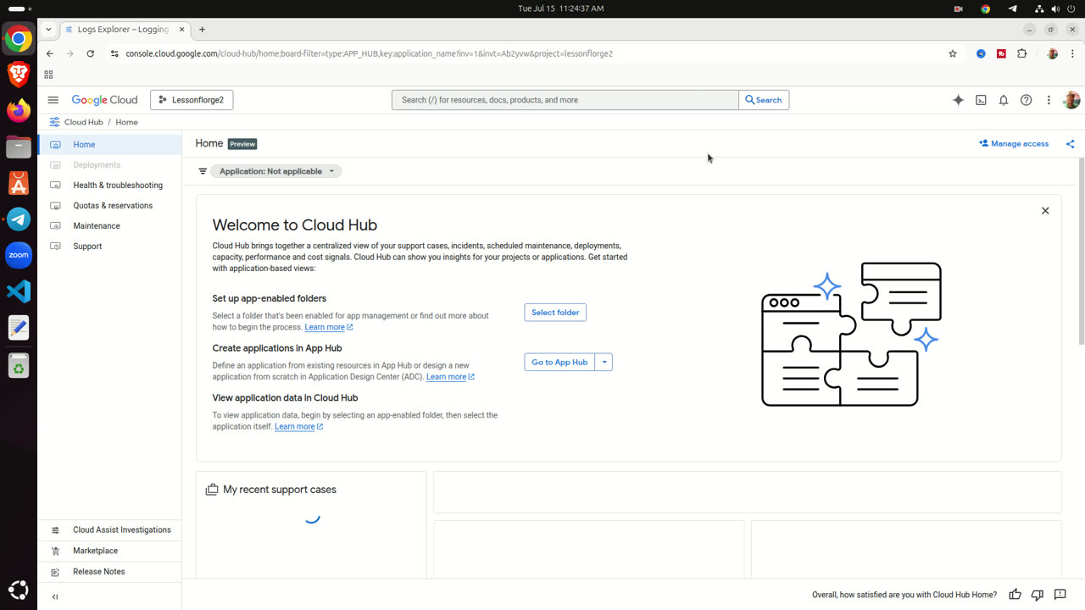The image size is (1085, 610).
Task: Click the thumbs up feedback icon
Action: (x=1015, y=595)
